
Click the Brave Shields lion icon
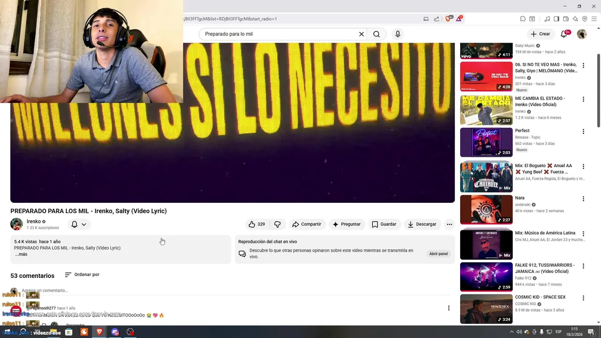pos(448,19)
